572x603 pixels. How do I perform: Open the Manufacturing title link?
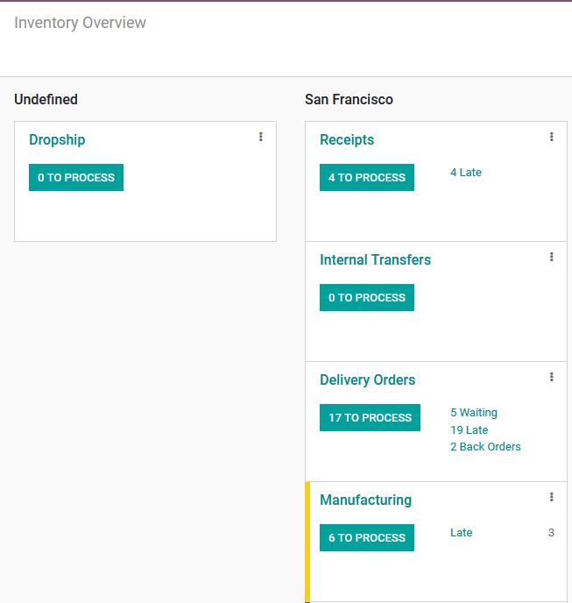coord(365,500)
